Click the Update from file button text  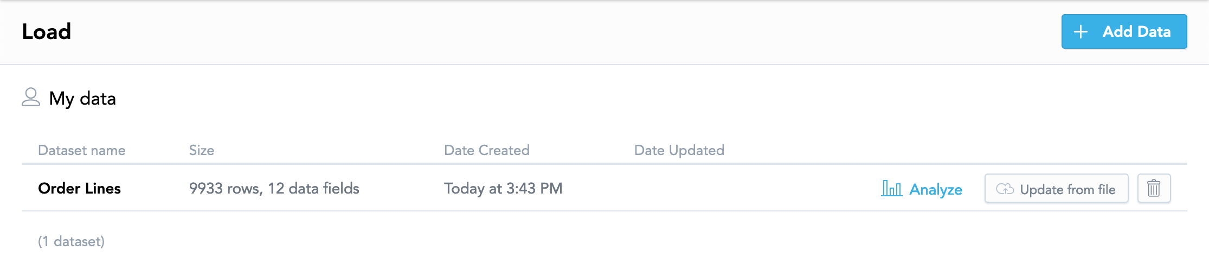(x=1067, y=189)
